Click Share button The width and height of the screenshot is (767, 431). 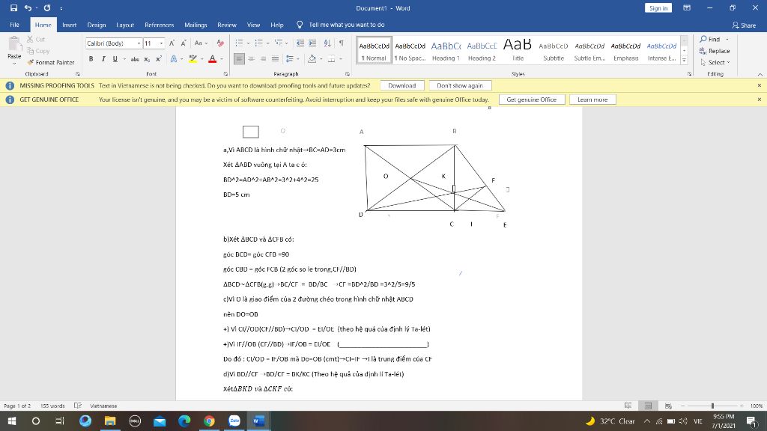point(744,25)
